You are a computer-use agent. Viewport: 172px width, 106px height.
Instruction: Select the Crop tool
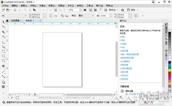pyautogui.click(x=3, y=32)
